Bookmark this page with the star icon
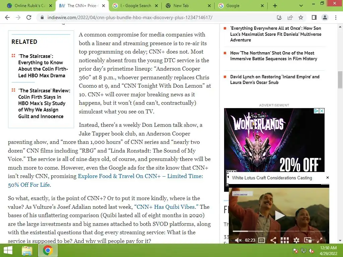The width and height of the screenshot is (343, 257). (x=301, y=17)
